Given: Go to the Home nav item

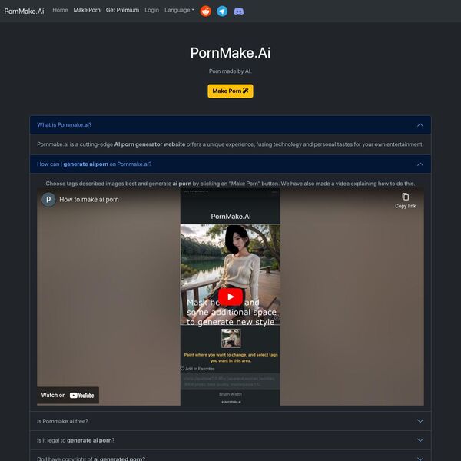Looking at the screenshot, I should [60, 11].
